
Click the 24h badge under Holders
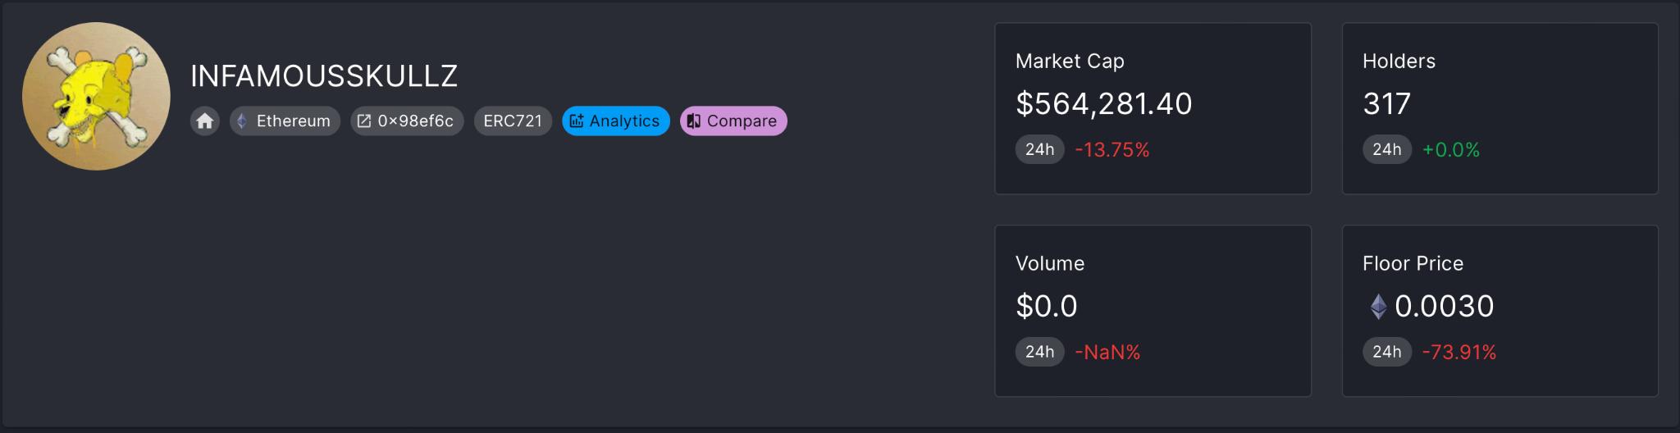[1386, 149]
